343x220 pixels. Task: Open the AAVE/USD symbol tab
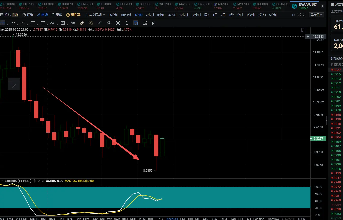coord(183,6)
